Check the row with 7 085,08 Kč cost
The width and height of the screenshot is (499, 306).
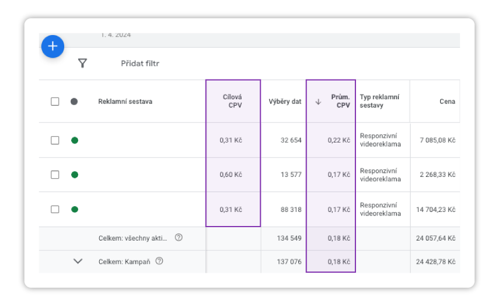pos(55,140)
